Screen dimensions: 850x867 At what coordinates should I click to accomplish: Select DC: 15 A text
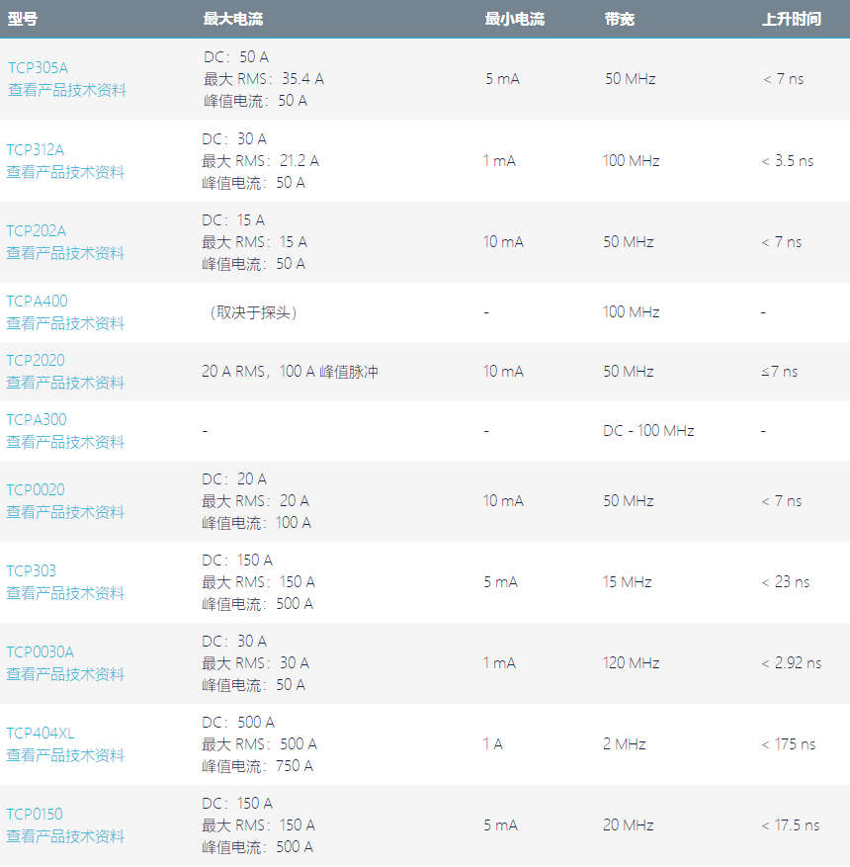click(x=233, y=220)
